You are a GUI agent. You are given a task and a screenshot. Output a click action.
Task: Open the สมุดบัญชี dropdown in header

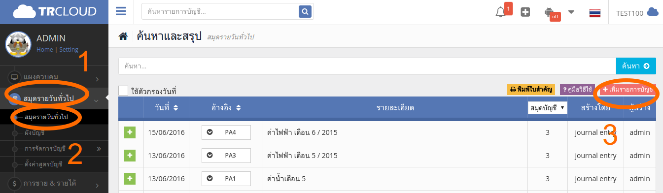coord(547,107)
